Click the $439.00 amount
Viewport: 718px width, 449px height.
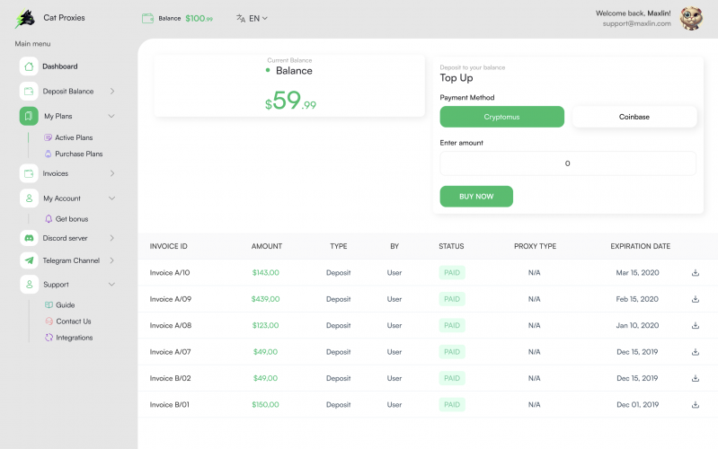[x=266, y=299]
